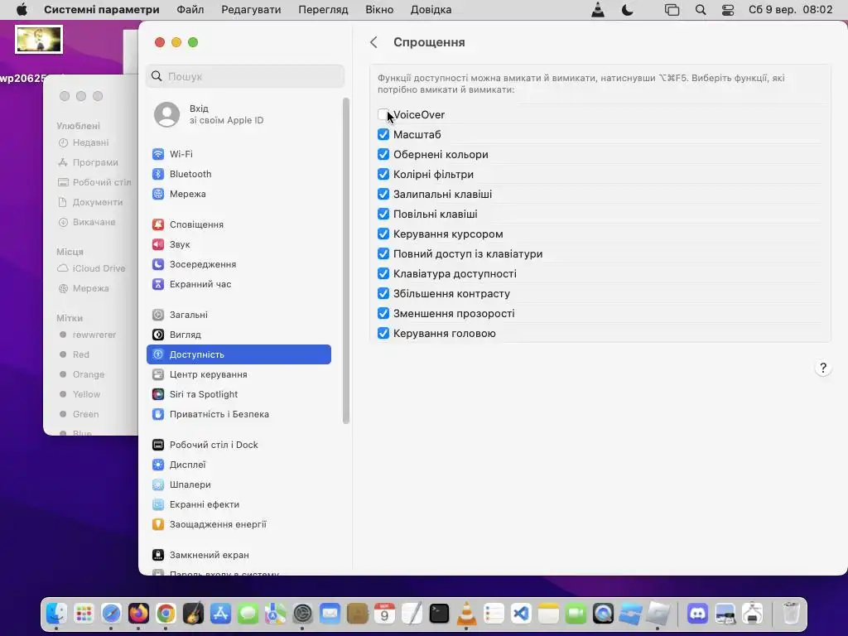Open Google Chrome from the Dock
This screenshot has height=636, width=848.
166,614
